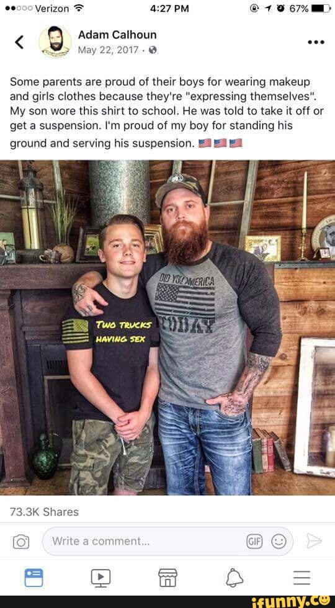This screenshot has height=608, width=335.
Task: Open the three-dot post options menu
Action: click(315, 42)
